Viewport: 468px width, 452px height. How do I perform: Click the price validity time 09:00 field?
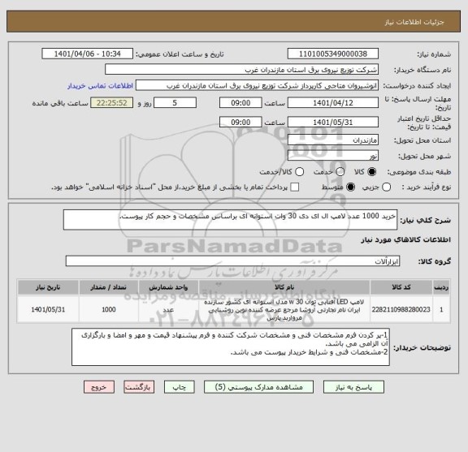(240, 123)
